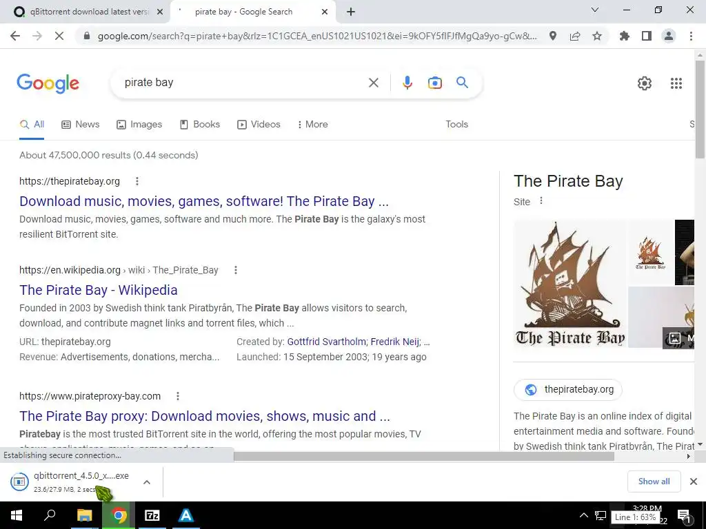706x529 pixels.
Task: Click the browser back arrow
Action: point(15,36)
